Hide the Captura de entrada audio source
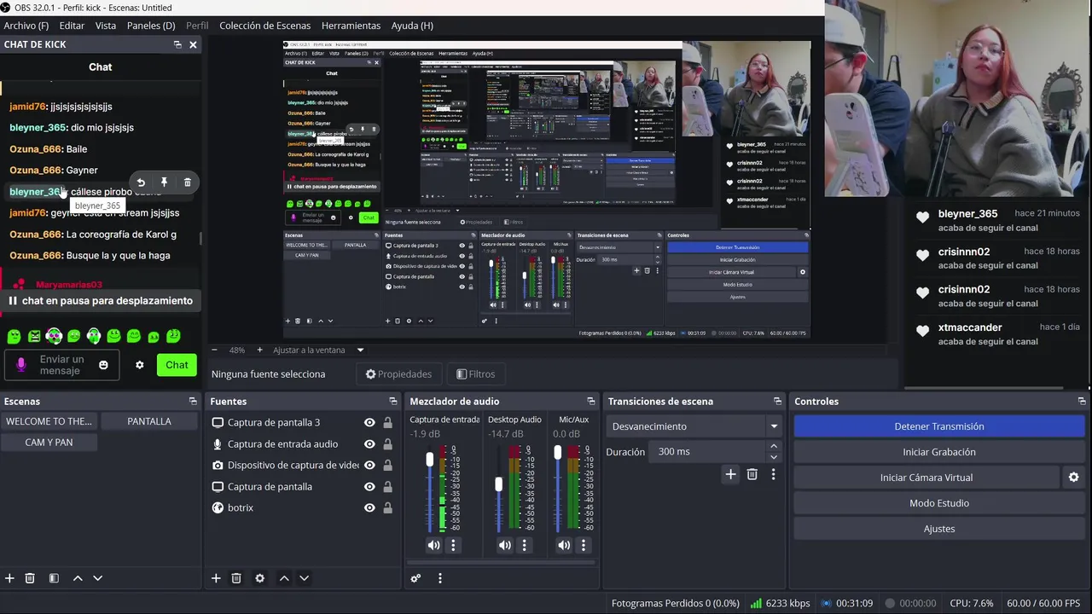 tap(369, 443)
